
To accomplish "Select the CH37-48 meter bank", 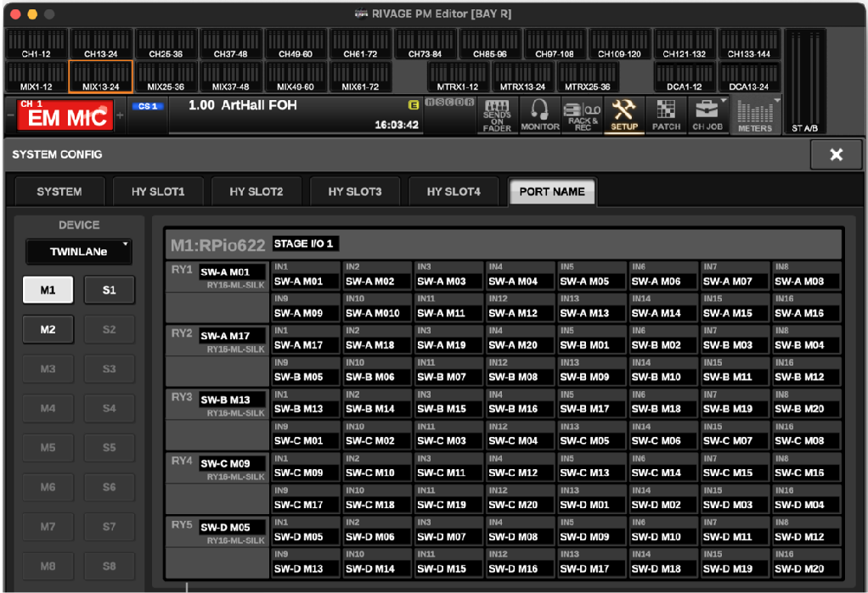I will (231, 44).
